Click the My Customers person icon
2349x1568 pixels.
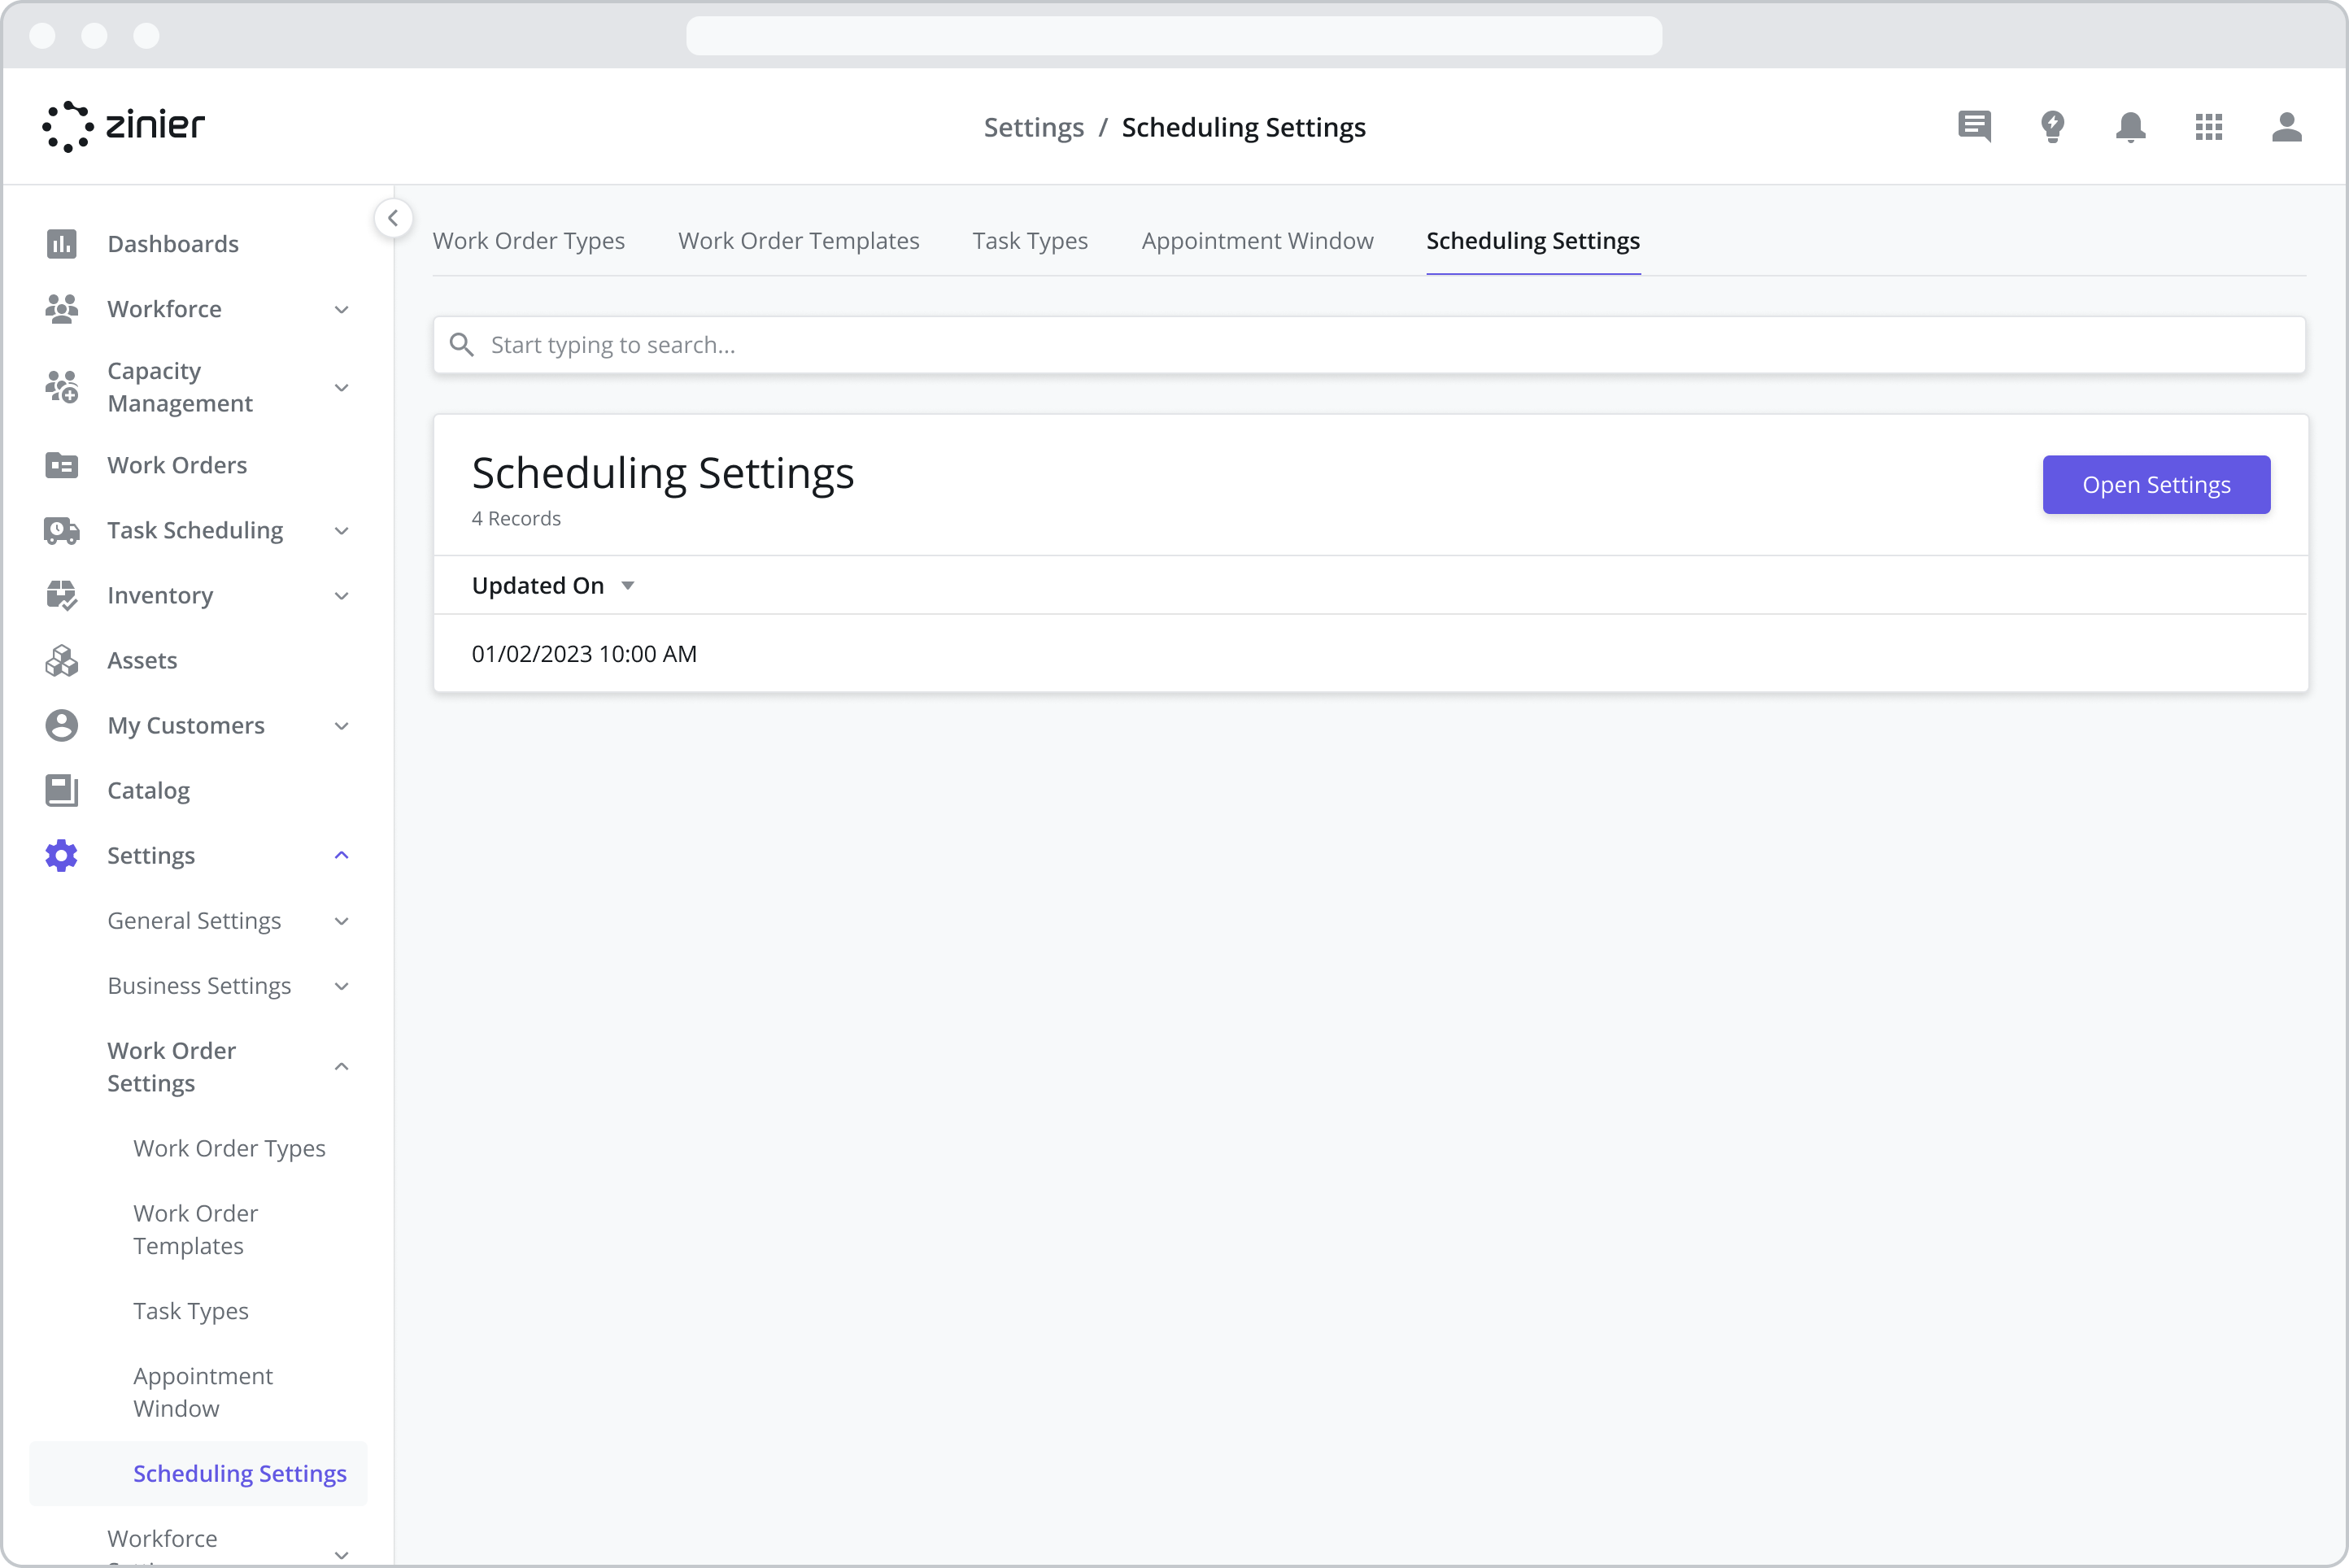[61, 725]
